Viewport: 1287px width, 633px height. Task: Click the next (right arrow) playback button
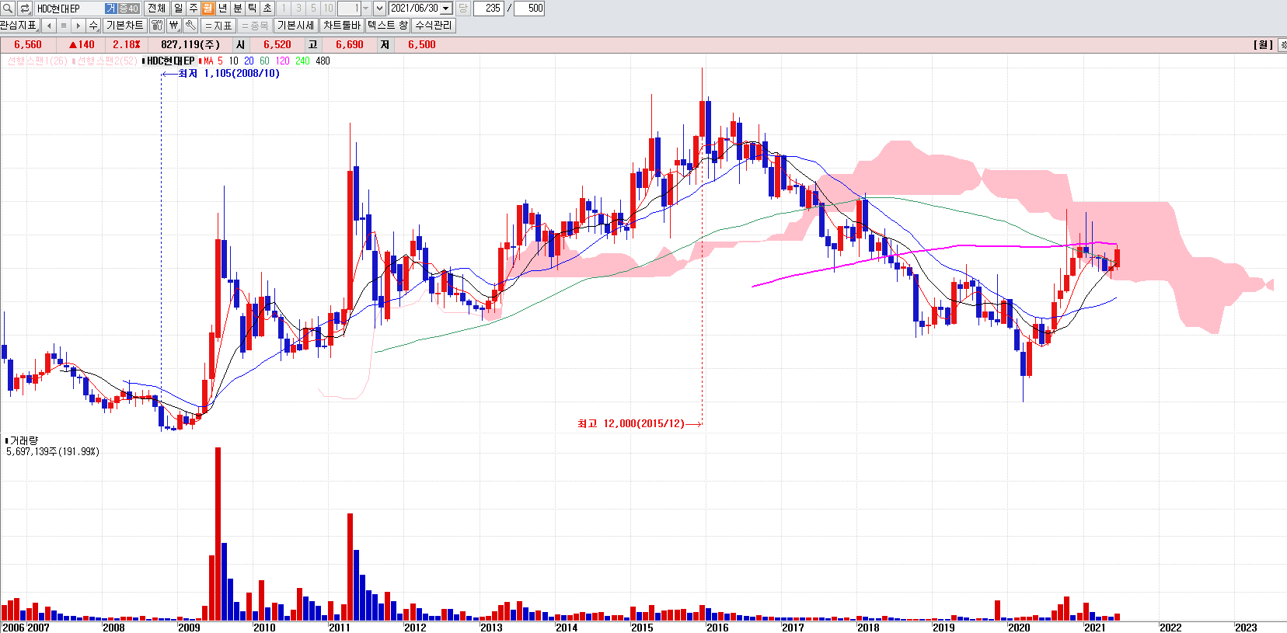[x=78, y=26]
